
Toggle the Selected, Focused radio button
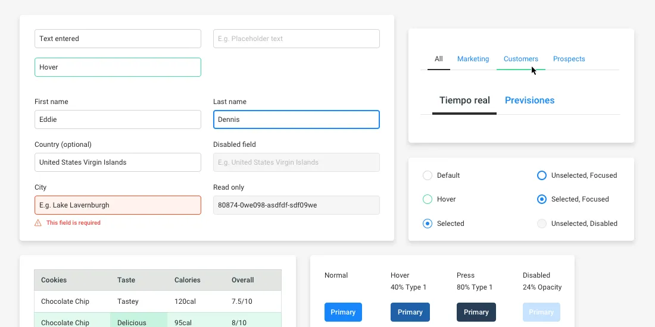[541, 199]
